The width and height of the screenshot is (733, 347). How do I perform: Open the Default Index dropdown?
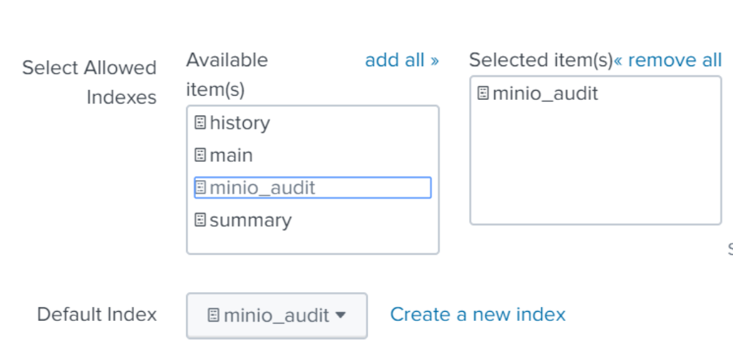click(276, 315)
